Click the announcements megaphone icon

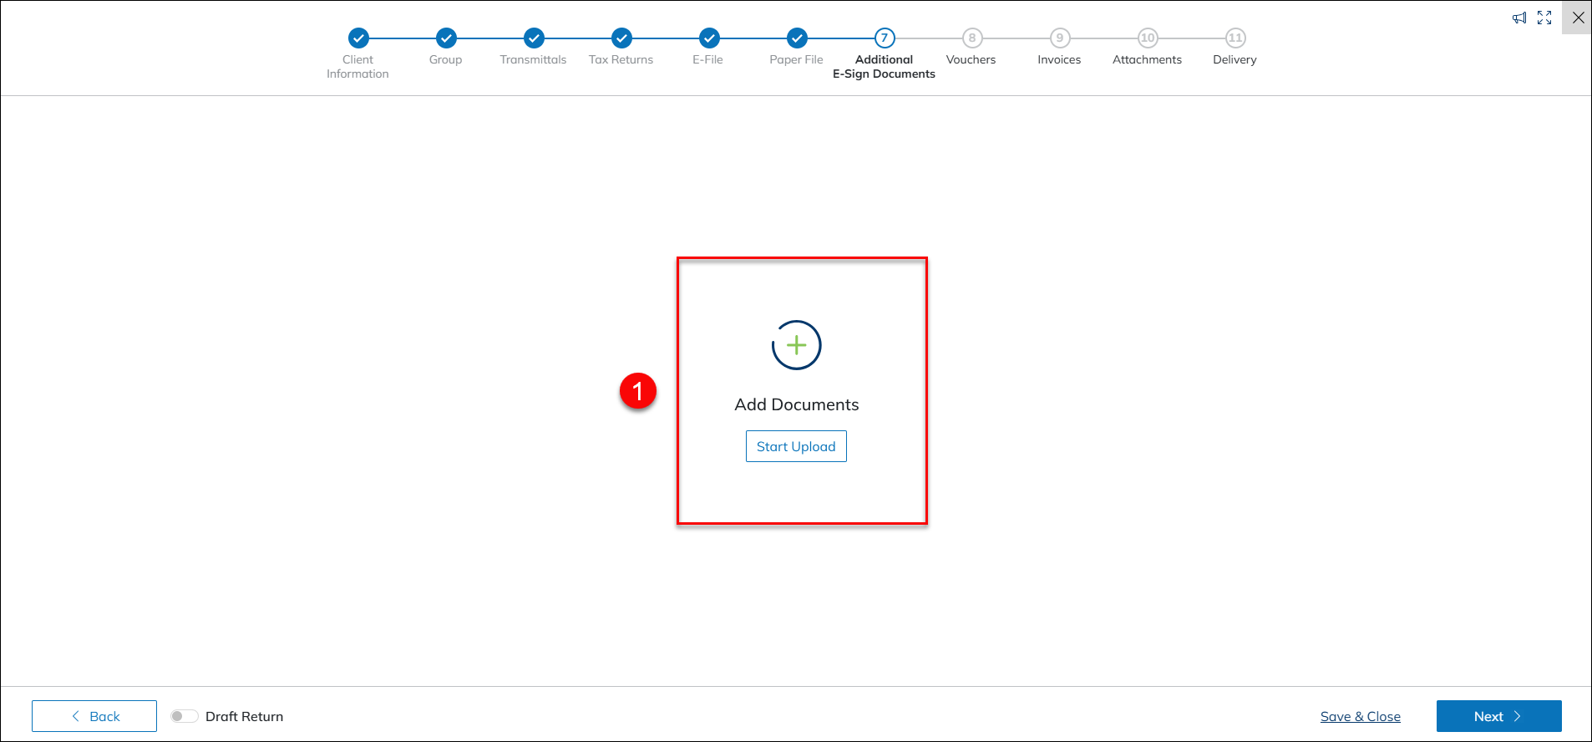coord(1519,18)
